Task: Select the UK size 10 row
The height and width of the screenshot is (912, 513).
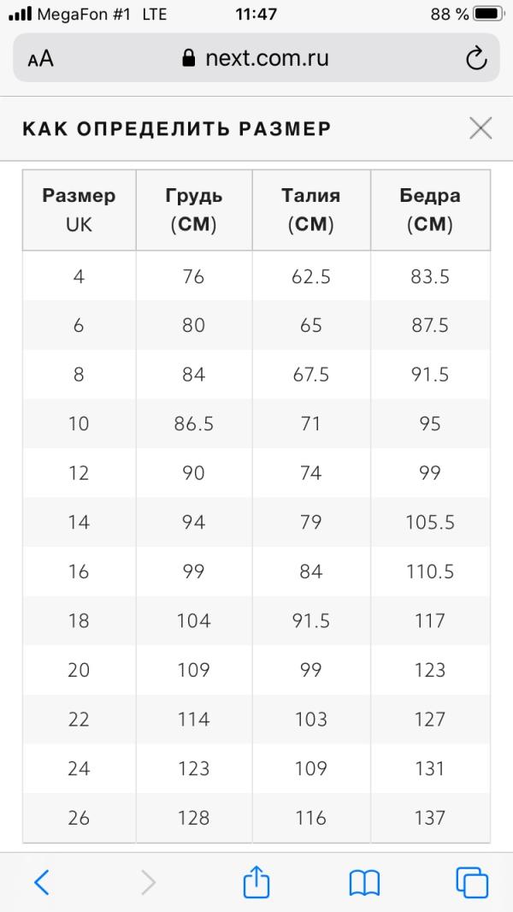Action: 79,423
